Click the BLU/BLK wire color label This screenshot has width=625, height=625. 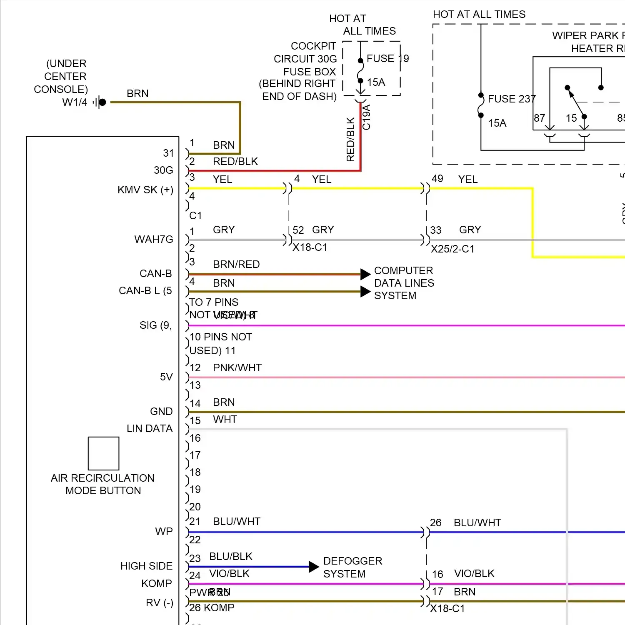(x=231, y=556)
